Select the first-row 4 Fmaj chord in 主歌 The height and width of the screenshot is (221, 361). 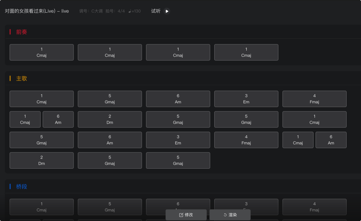point(314,99)
